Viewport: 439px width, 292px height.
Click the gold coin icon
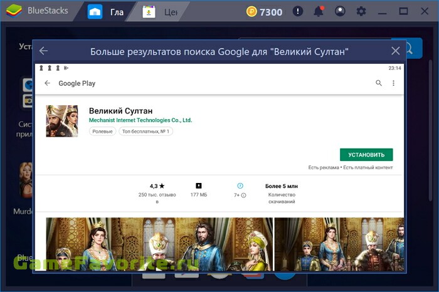pos(251,12)
